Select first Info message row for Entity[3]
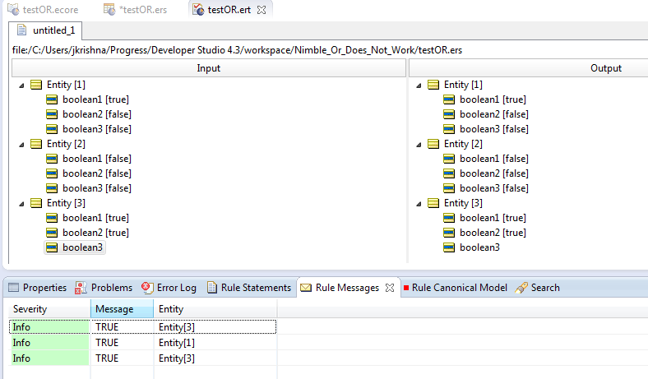This screenshot has width=648, height=379. (x=142, y=327)
